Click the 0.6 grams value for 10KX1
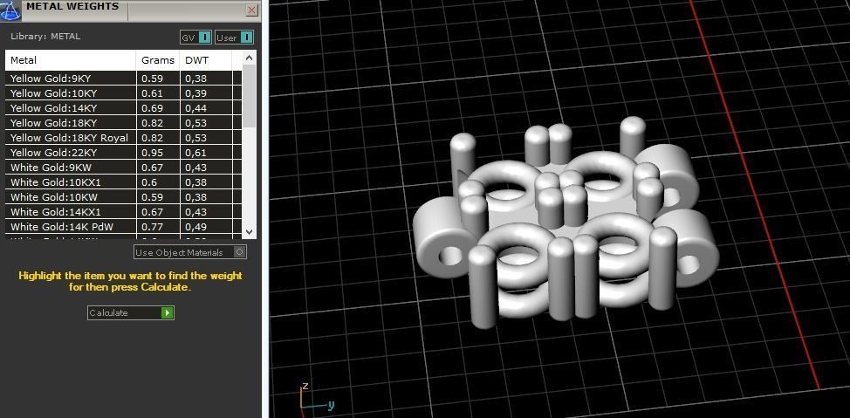Viewport: 850px width, 418px height. click(149, 182)
